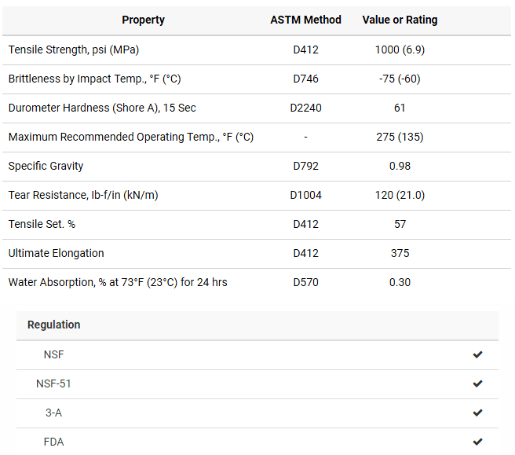The height and width of the screenshot is (455, 515).
Task: Click the ASTM Method column header
Action: [x=305, y=20]
